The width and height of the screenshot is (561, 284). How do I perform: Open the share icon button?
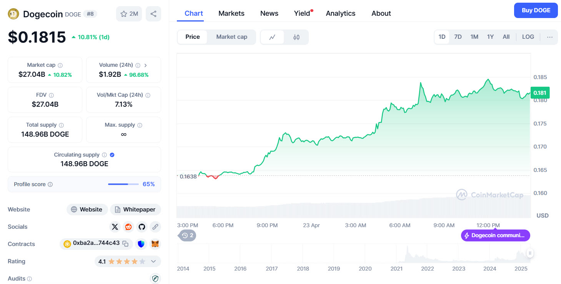pyautogui.click(x=153, y=14)
